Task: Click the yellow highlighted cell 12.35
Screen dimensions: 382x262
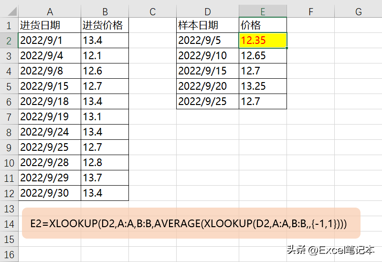Action: click(263, 41)
